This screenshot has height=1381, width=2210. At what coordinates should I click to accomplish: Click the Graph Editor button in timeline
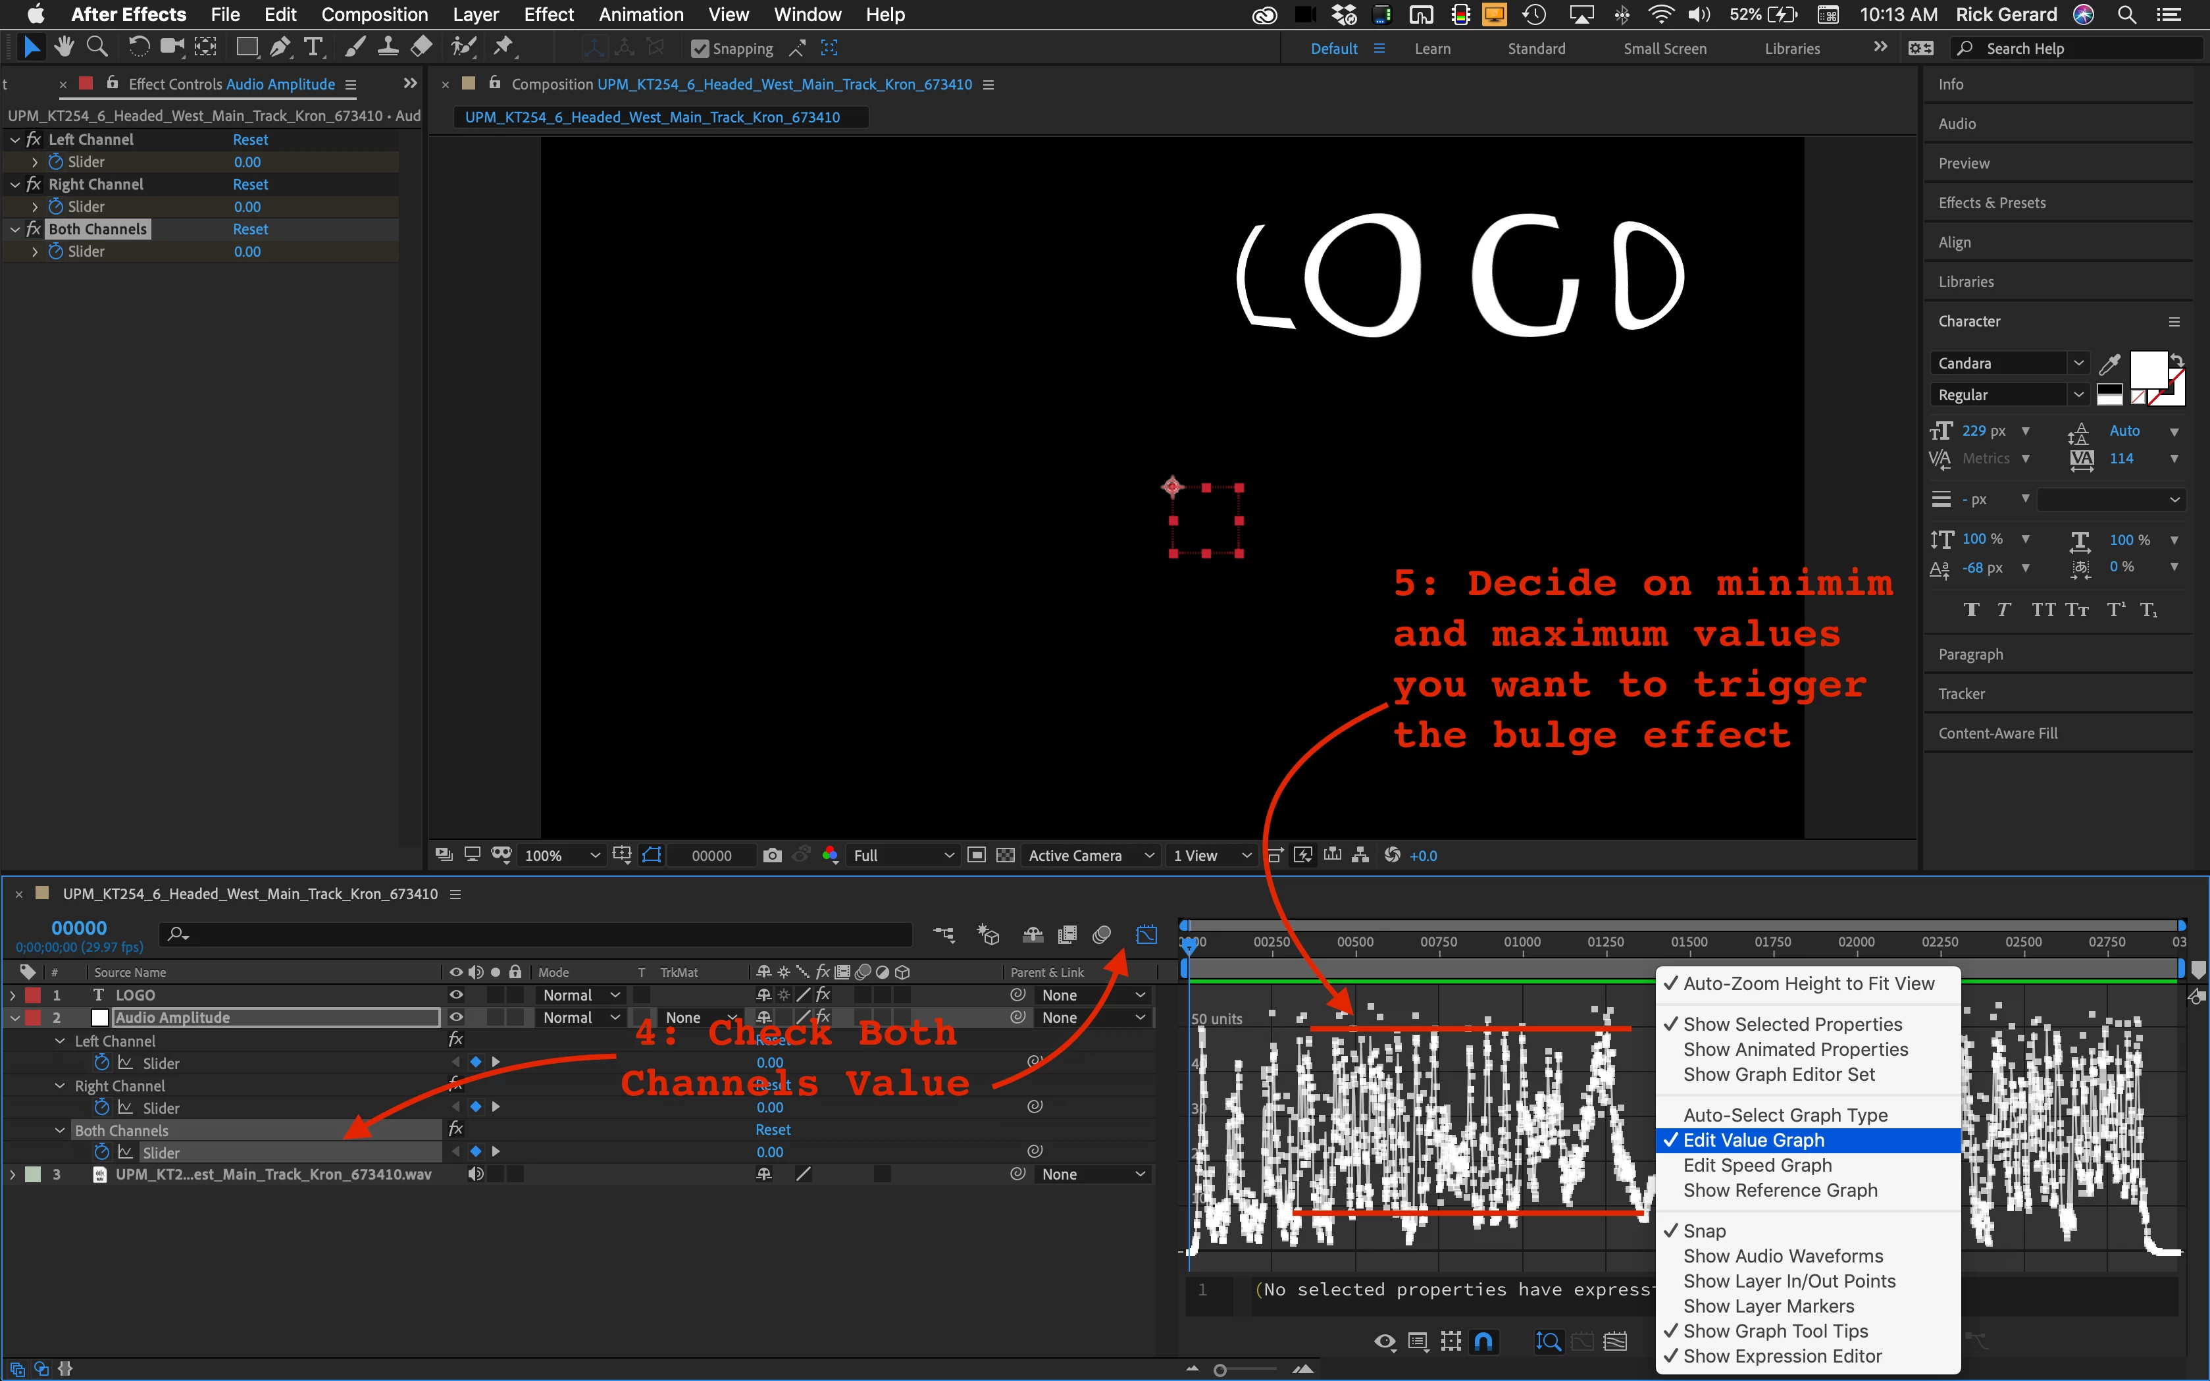click(1146, 933)
